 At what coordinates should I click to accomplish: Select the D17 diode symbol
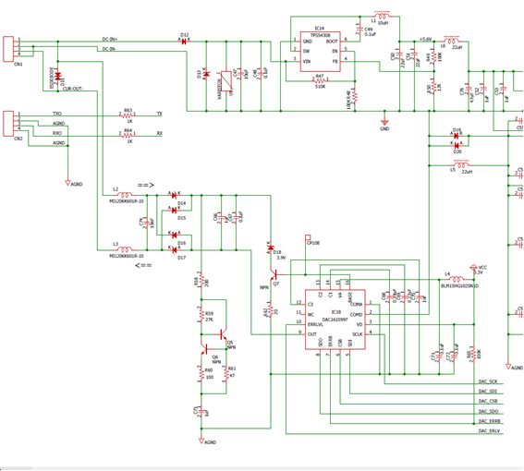pos(174,249)
